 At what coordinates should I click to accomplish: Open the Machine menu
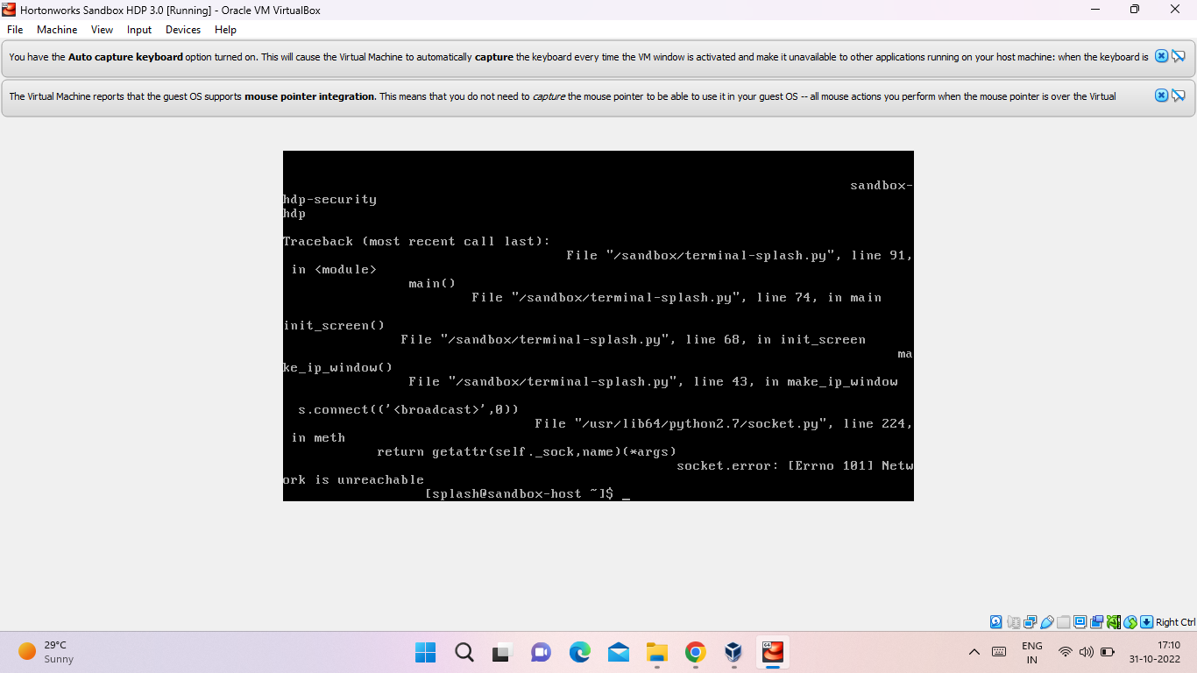click(x=56, y=29)
